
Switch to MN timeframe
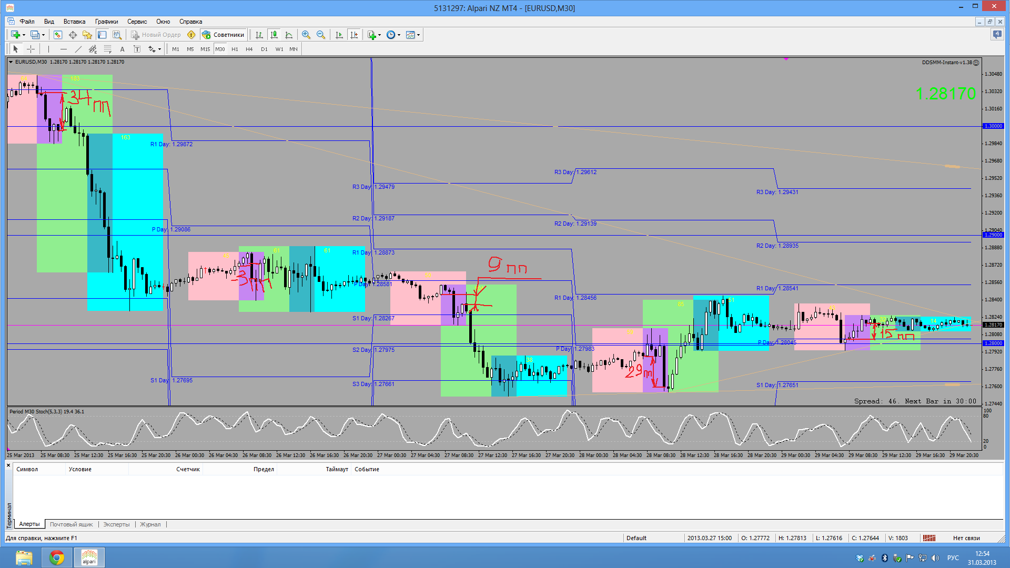point(294,49)
